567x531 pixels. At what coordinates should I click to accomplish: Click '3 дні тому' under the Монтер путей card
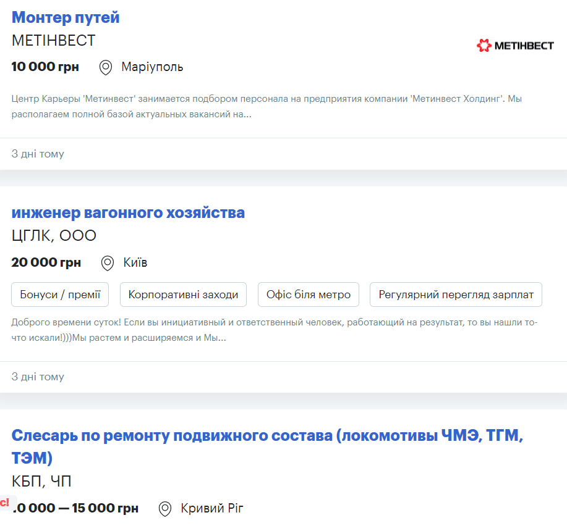(x=38, y=154)
